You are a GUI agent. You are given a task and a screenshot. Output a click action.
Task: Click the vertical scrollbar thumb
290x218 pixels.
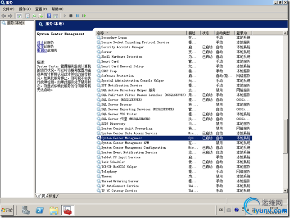(x=285, y=136)
